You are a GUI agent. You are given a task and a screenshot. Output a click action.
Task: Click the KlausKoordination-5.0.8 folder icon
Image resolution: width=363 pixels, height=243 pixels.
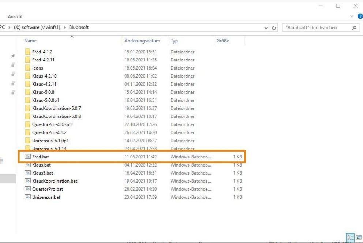point(27,116)
